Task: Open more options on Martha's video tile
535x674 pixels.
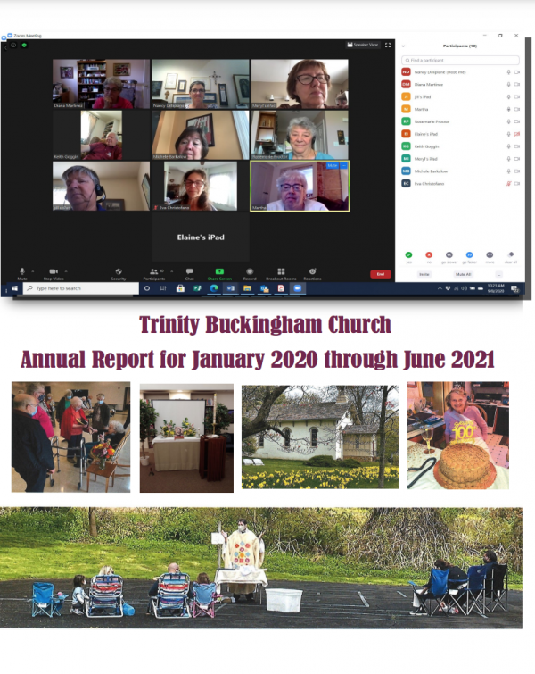Action: (x=343, y=165)
